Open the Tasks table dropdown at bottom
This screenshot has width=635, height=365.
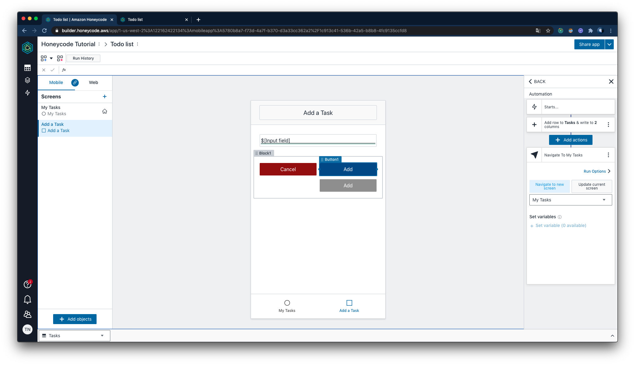click(x=74, y=336)
